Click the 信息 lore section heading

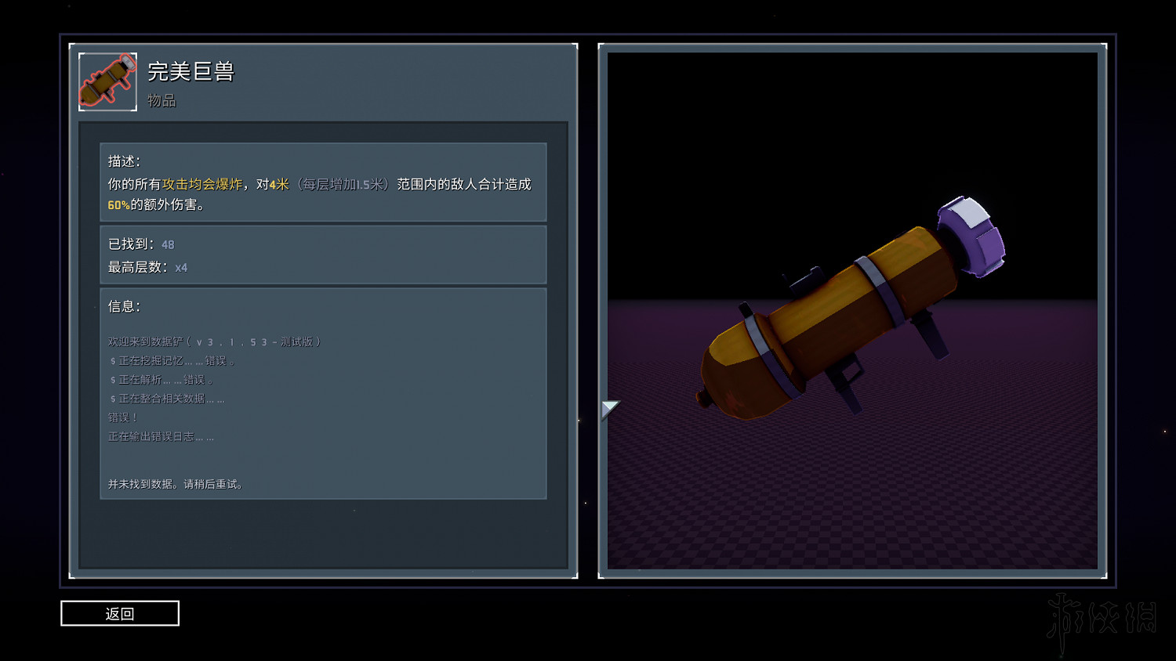click(x=124, y=306)
